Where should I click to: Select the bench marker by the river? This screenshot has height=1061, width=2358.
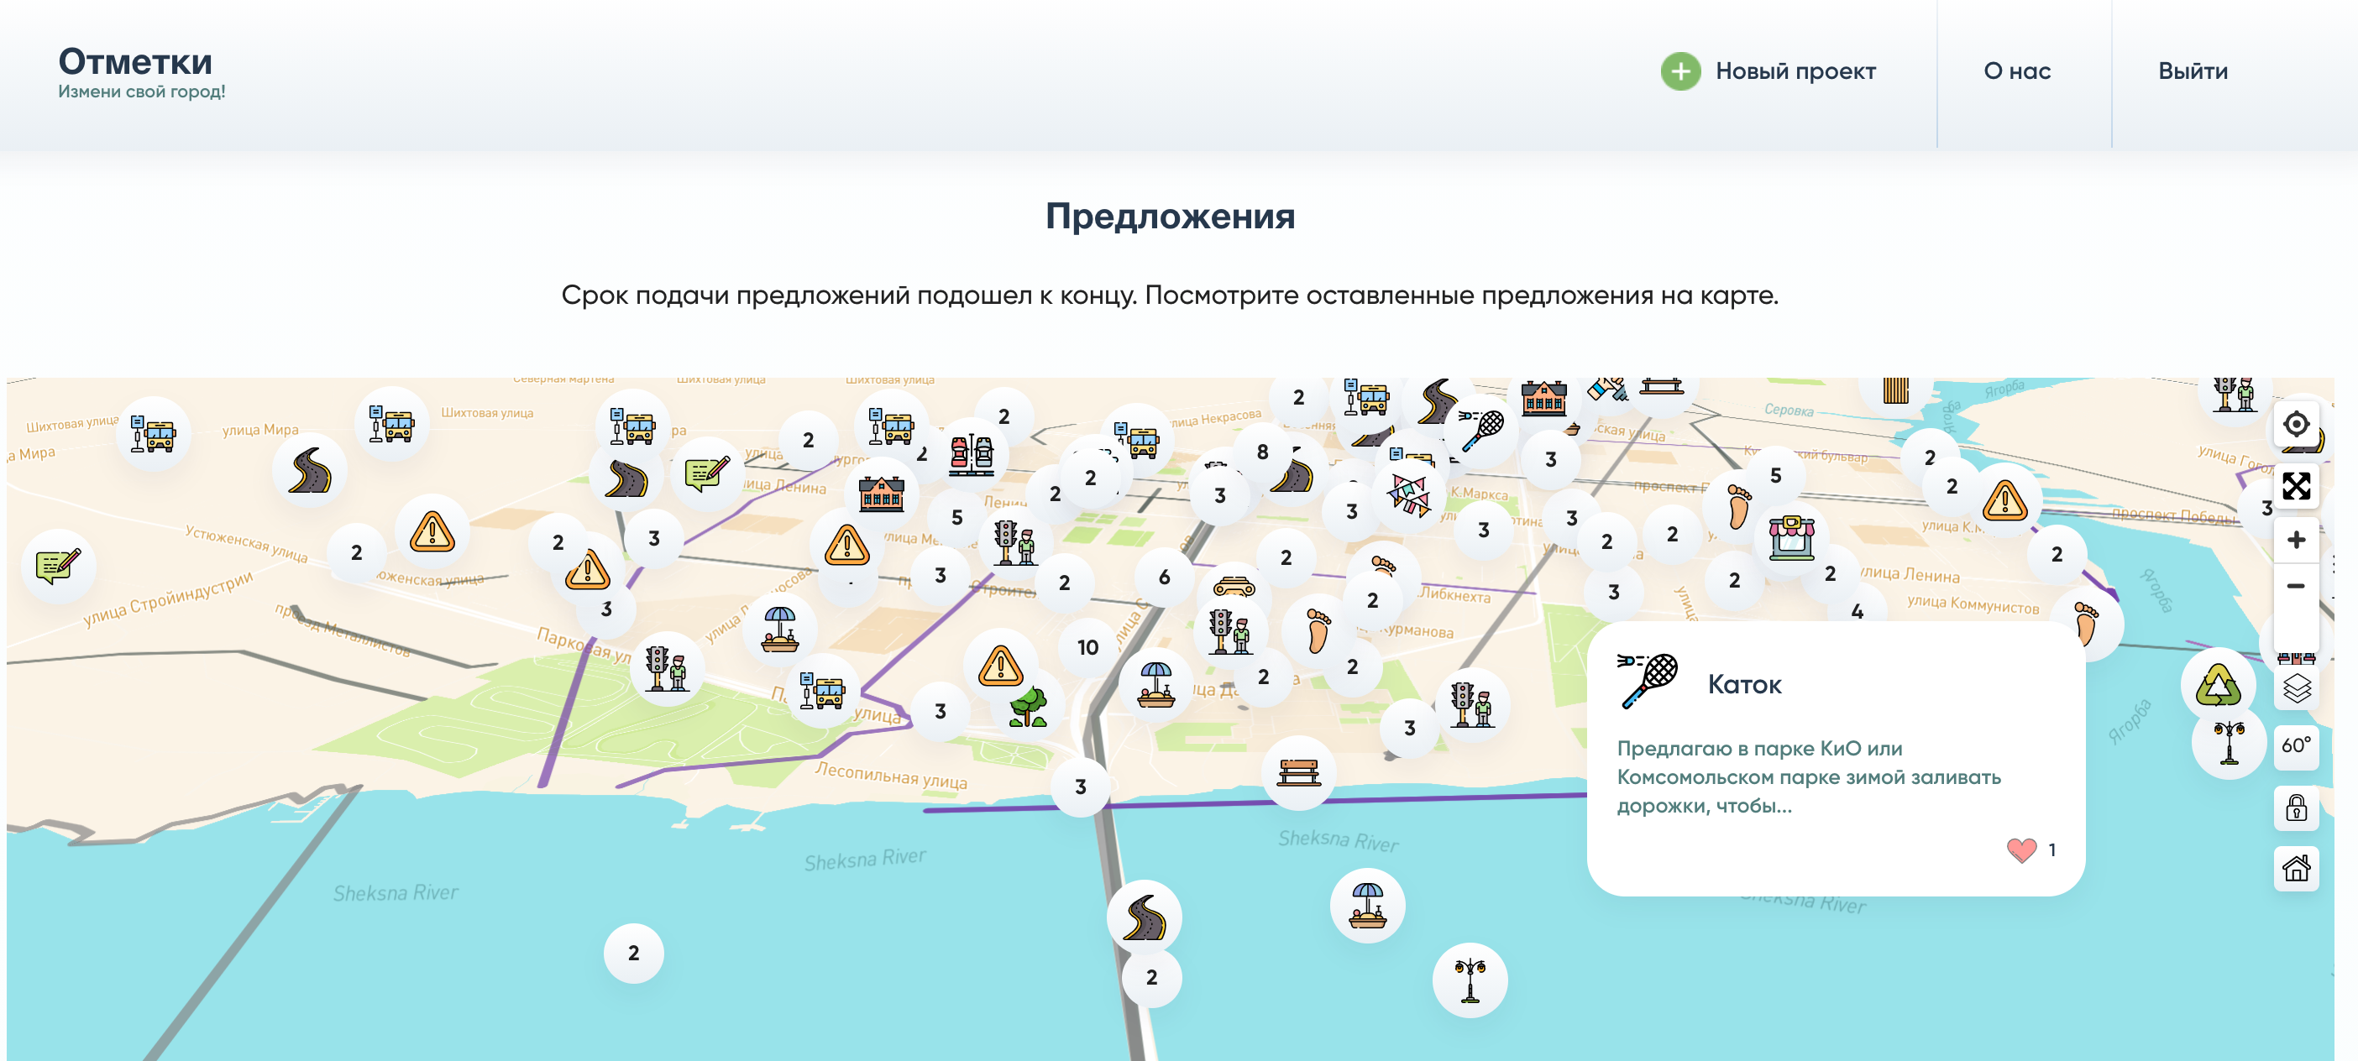pos(1299,773)
